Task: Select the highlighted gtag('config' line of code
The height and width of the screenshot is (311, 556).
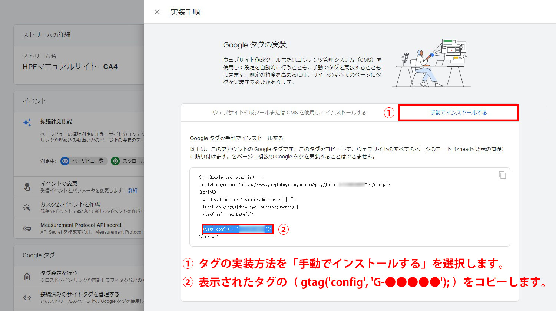Action: pyautogui.click(x=237, y=229)
